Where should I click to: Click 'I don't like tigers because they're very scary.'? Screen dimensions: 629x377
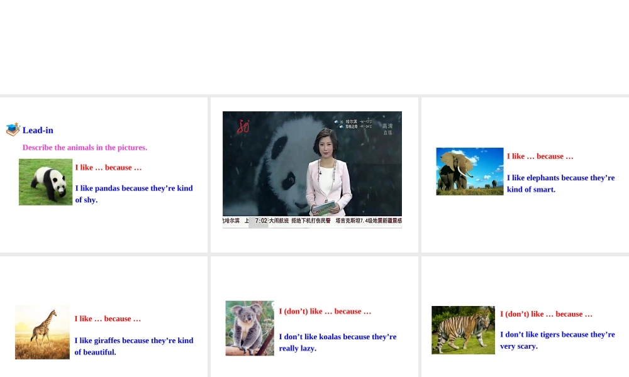coord(557,340)
